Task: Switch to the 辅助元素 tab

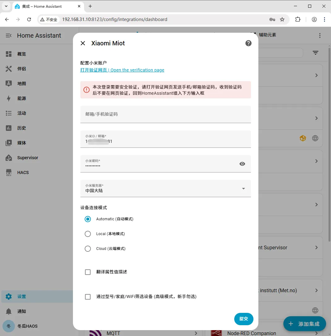Action: click(267, 35)
